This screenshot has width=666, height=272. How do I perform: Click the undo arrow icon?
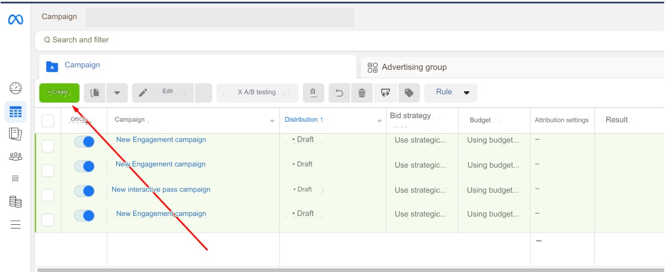339,92
